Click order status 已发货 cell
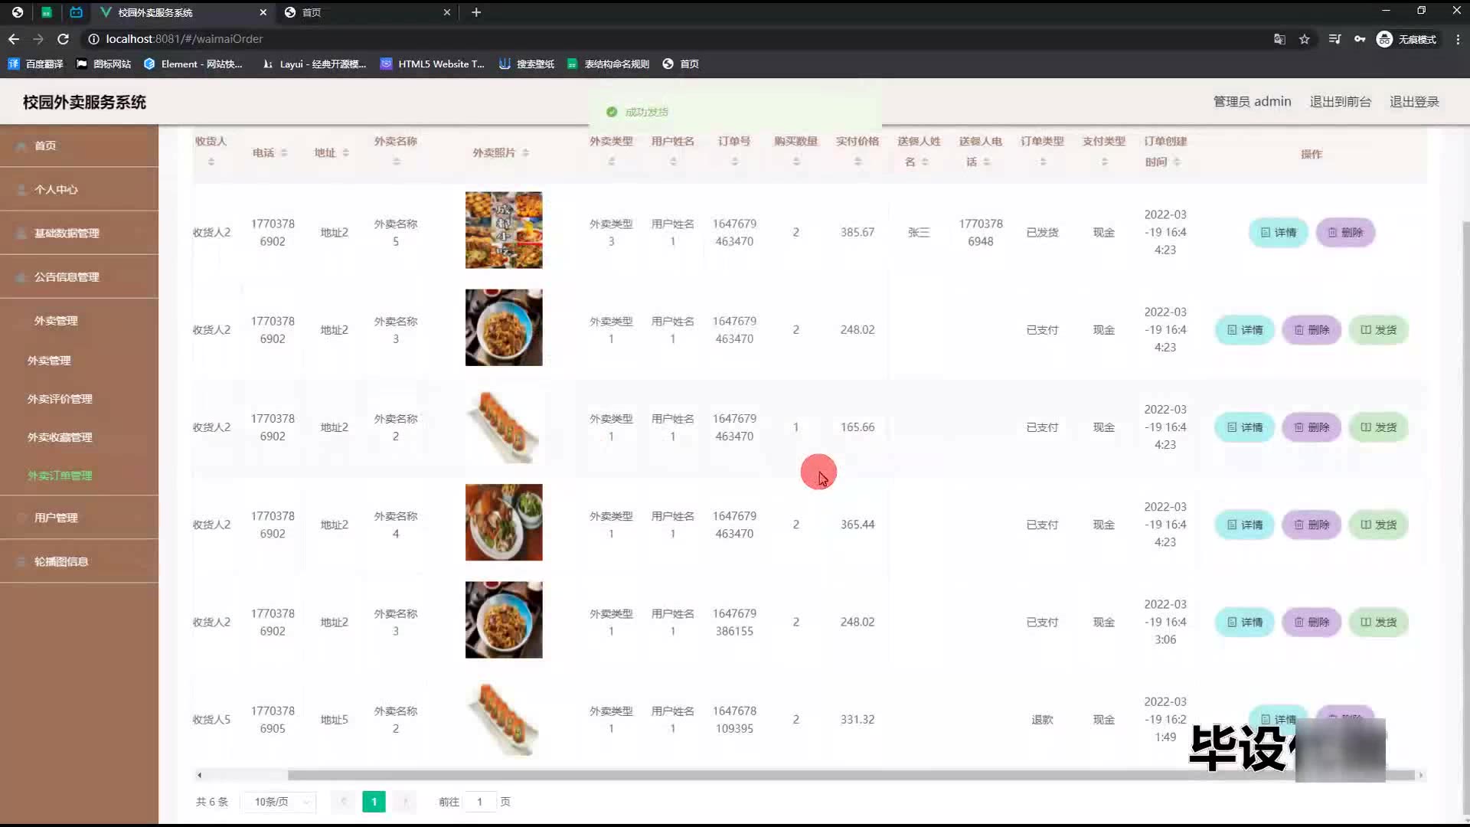 coord(1042,232)
